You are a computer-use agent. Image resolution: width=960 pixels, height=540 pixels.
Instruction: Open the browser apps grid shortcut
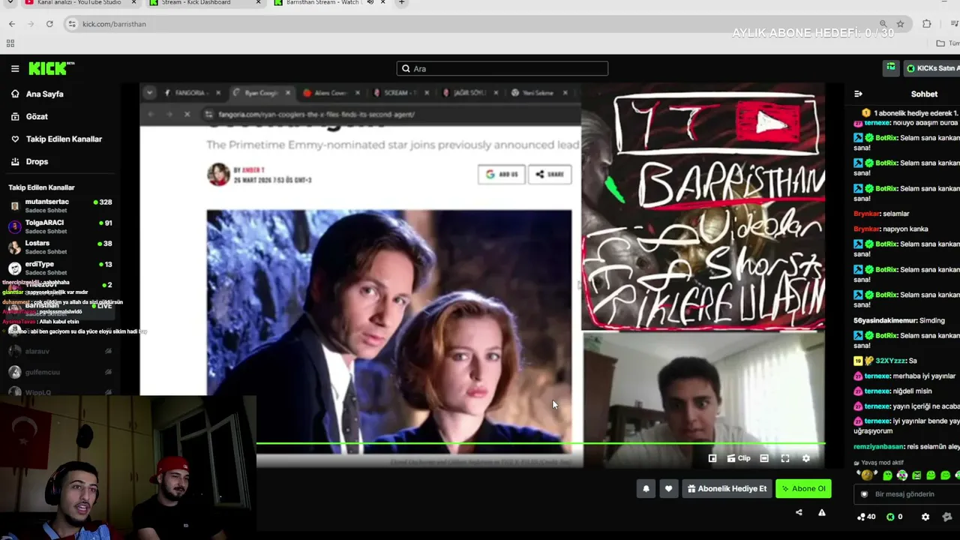click(10, 43)
